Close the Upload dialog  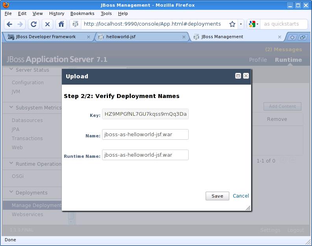tap(246, 76)
